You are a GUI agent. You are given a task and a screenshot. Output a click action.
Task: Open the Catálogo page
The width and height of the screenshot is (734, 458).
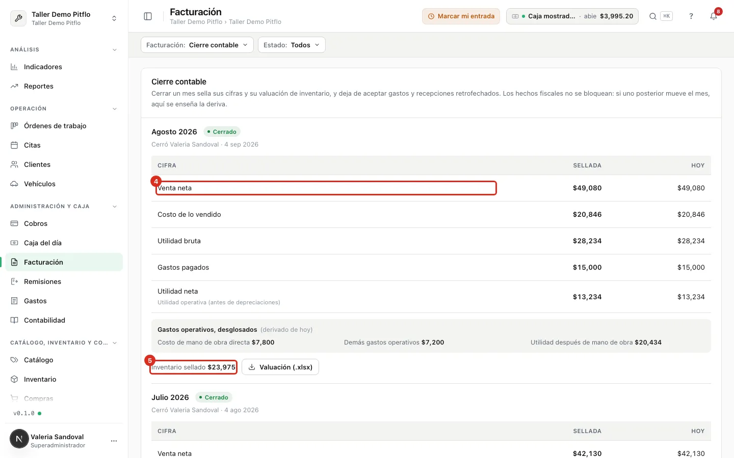[64, 360]
